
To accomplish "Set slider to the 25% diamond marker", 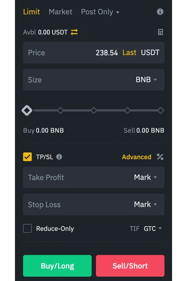I will click(x=60, y=111).
